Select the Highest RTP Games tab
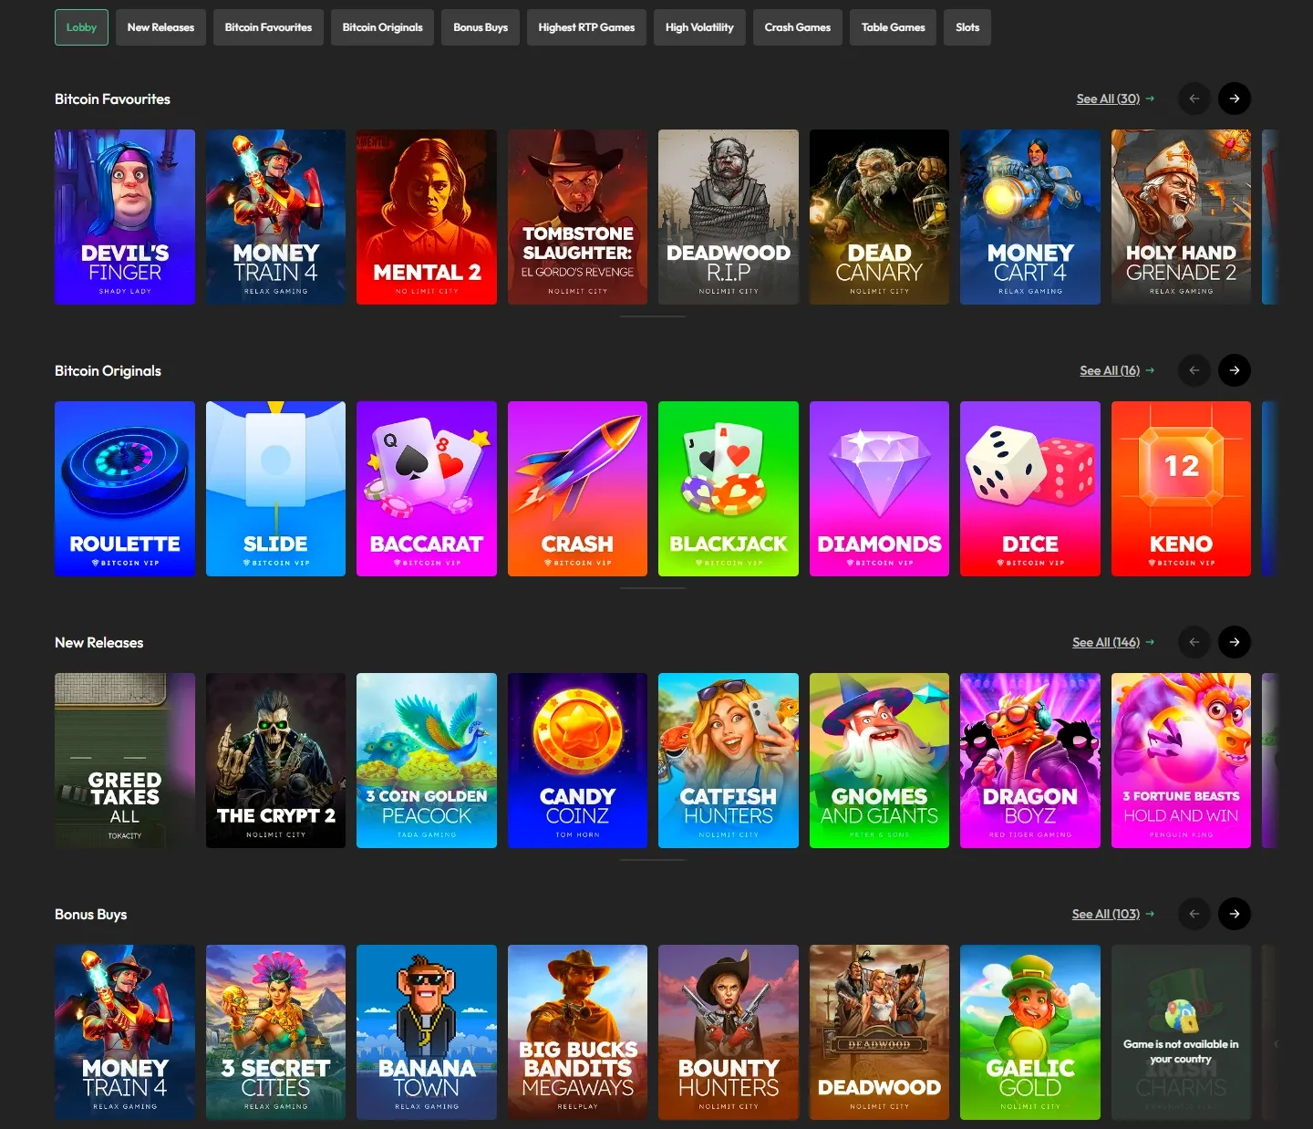The image size is (1313, 1129). click(586, 27)
